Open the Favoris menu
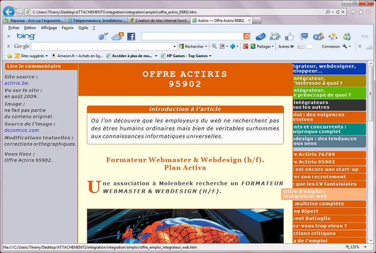Viewport: 376px width, 253px height. 67,28
